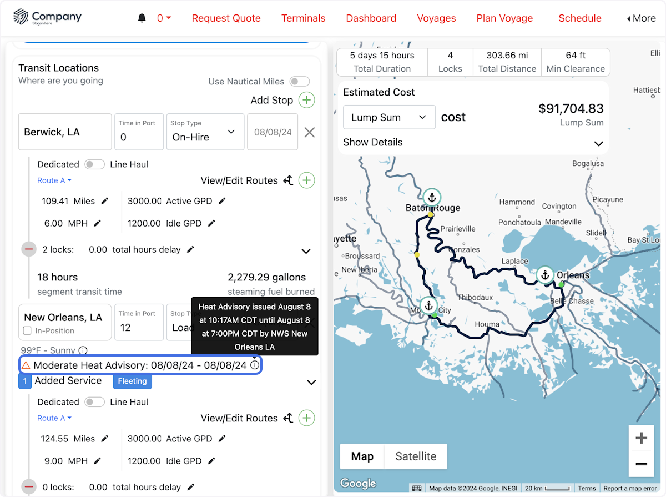The height and width of the screenshot is (497, 666).
Task: Click the Time in Port field for Berwick
Action: point(139,132)
